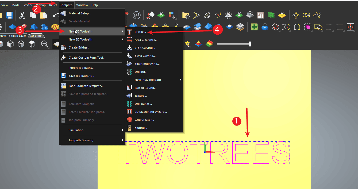Switch to the 3D View tab
The width and height of the screenshot is (358, 189).
click(x=36, y=36)
